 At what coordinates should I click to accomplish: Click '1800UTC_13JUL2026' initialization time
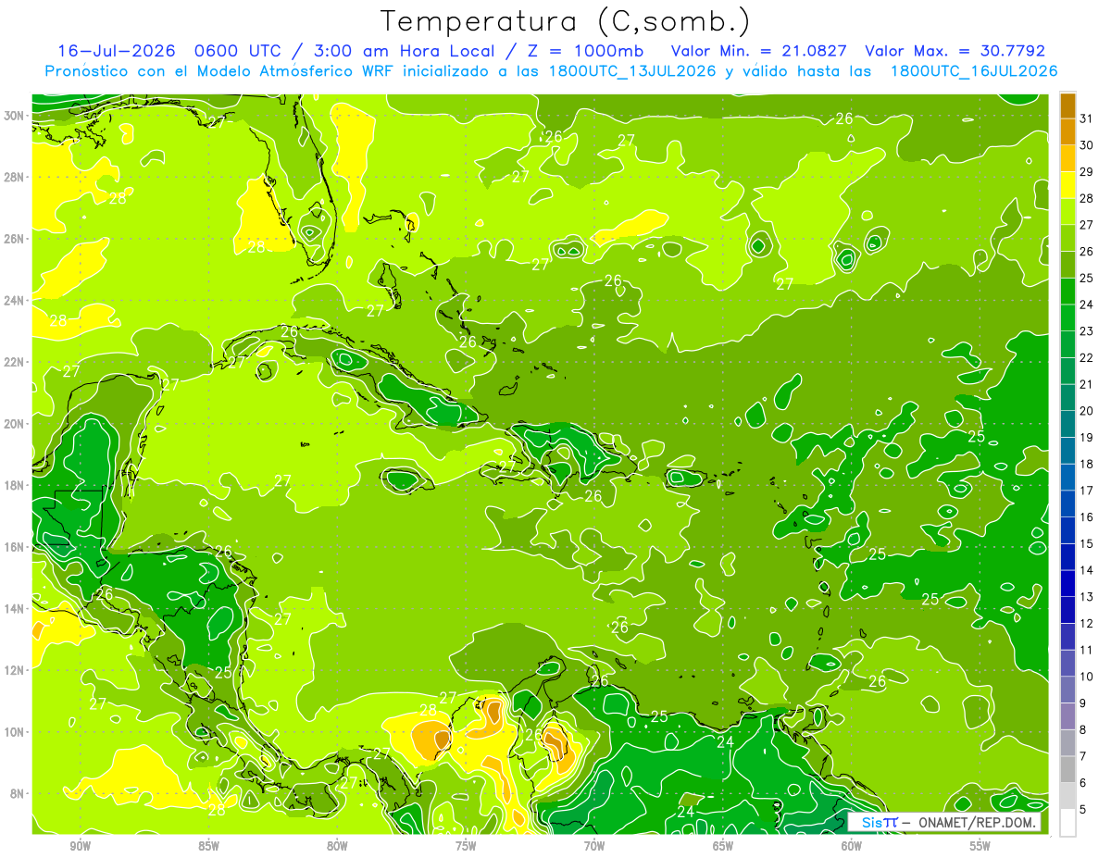pos(632,71)
